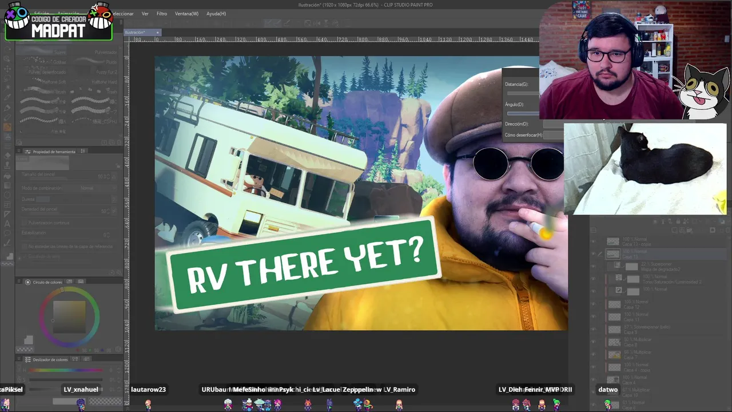Toggle No exceder las líneas de referencia checkbox
Image resolution: width=732 pixels, height=412 pixels.
point(25,246)
